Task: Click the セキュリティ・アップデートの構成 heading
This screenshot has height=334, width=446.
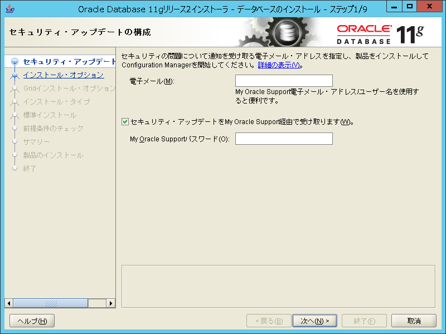Action: [80, 32]
